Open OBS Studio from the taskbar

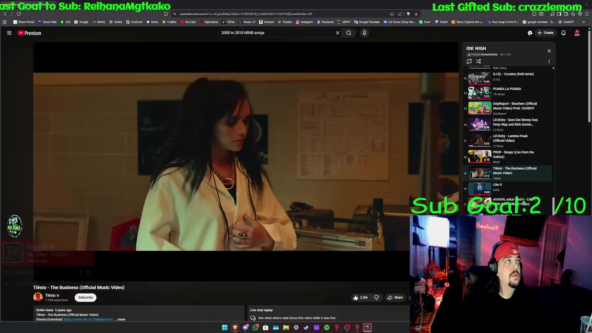(x=347, y=327)
